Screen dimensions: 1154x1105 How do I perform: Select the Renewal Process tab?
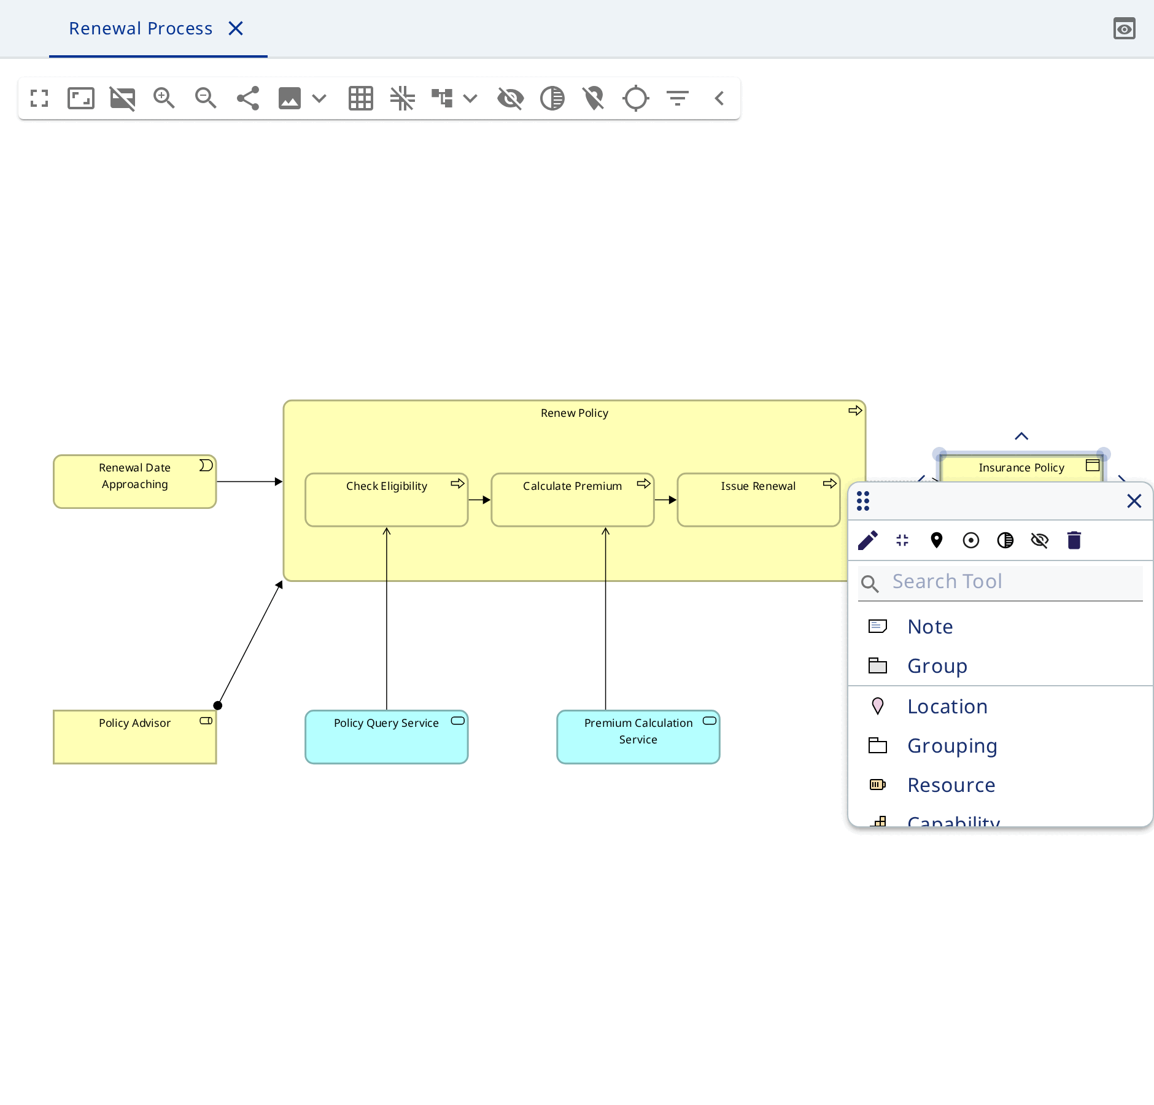pyautogui.click(x=141, y=28)
